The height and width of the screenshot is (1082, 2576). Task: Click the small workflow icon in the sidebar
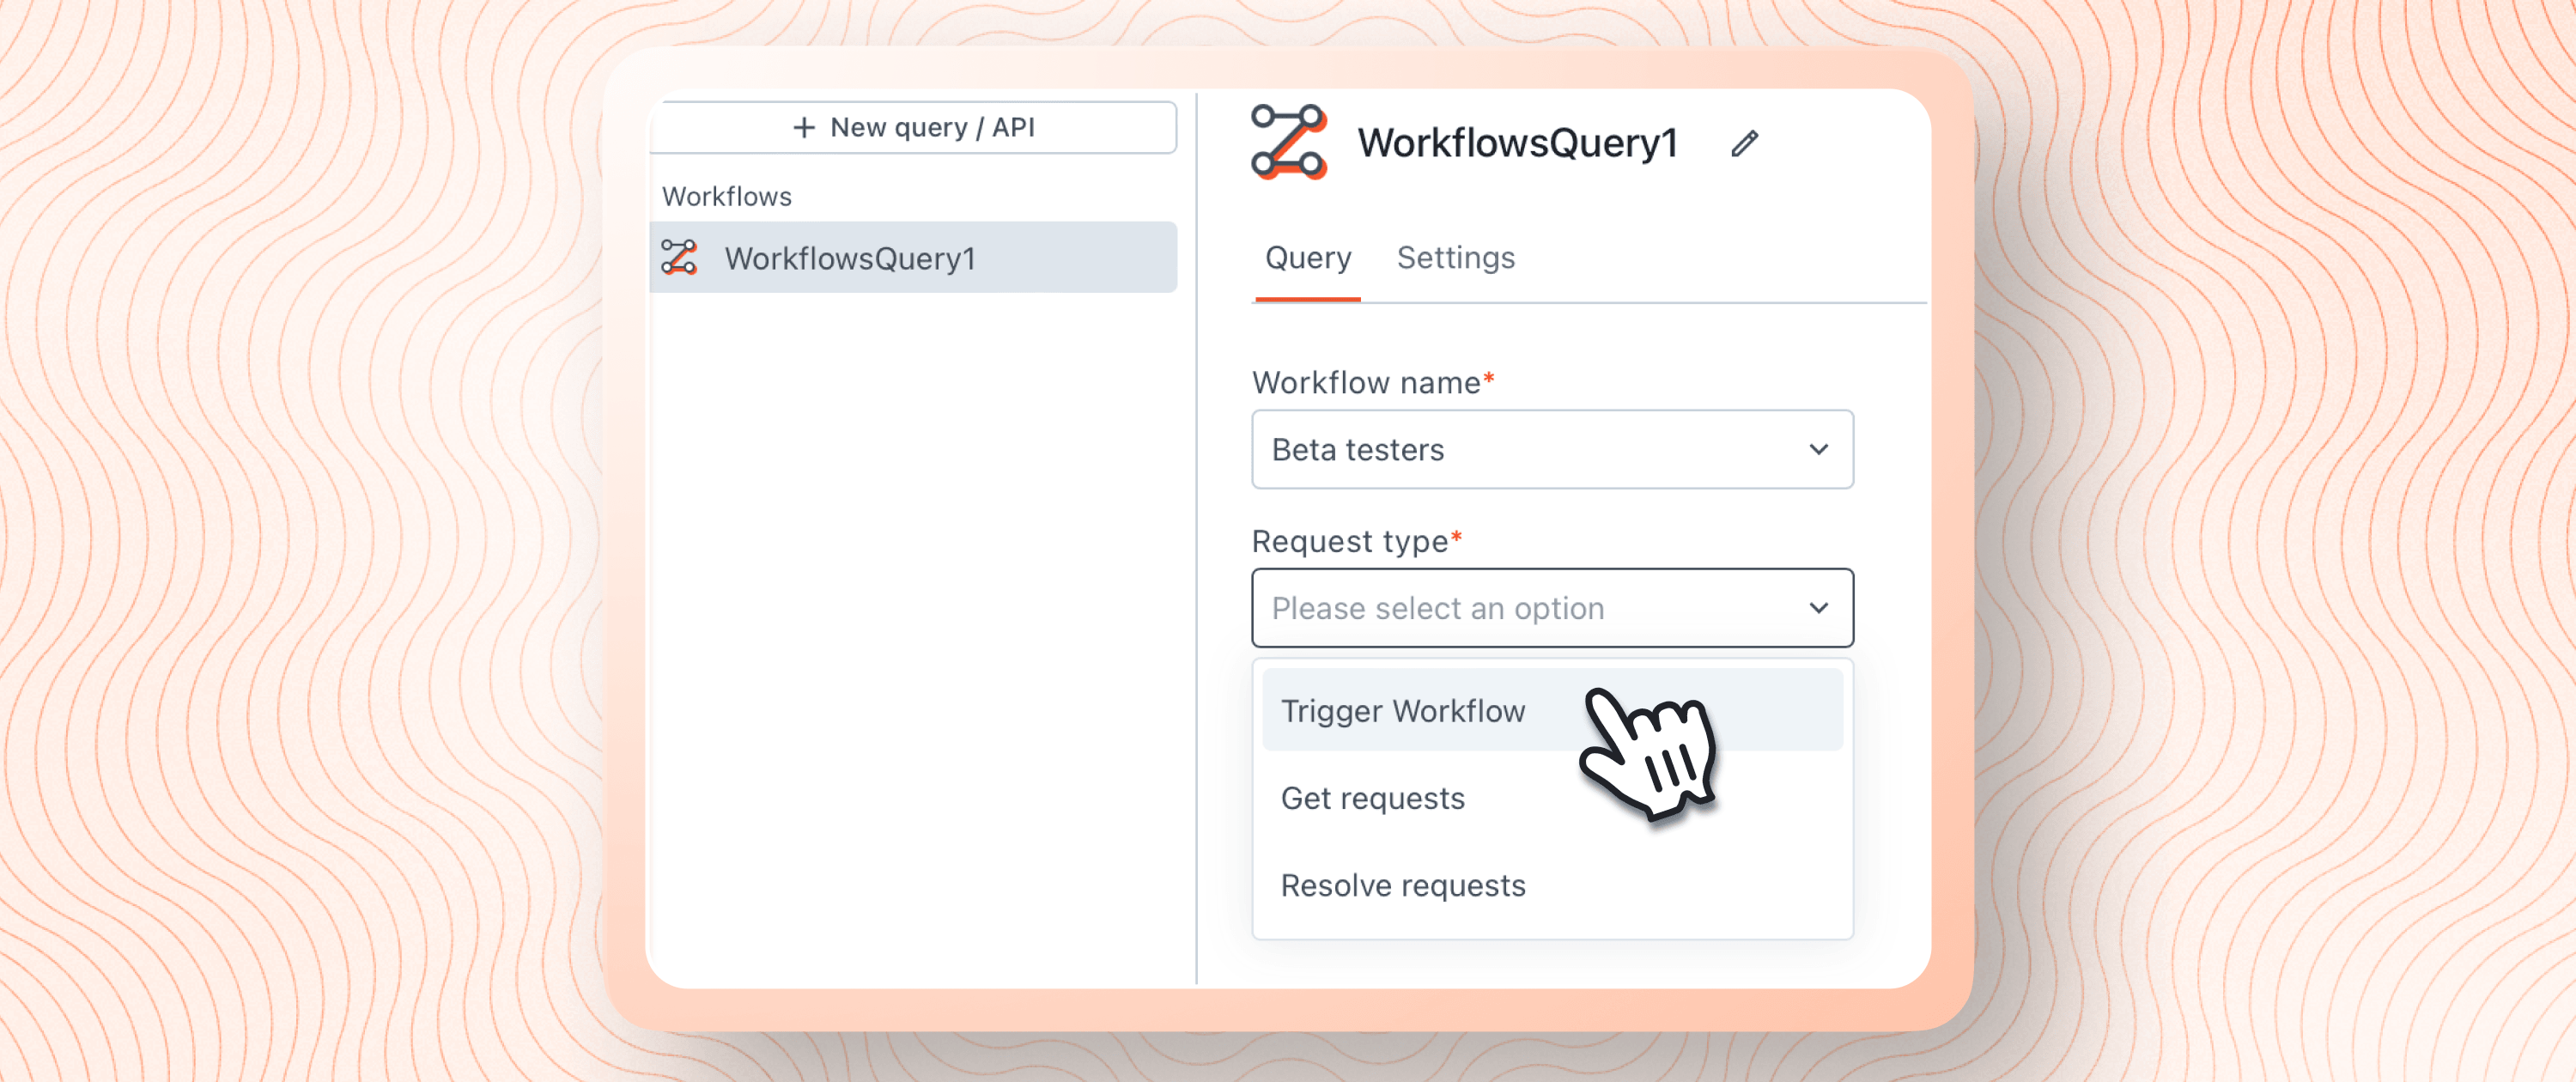click(x=679, y=258)
